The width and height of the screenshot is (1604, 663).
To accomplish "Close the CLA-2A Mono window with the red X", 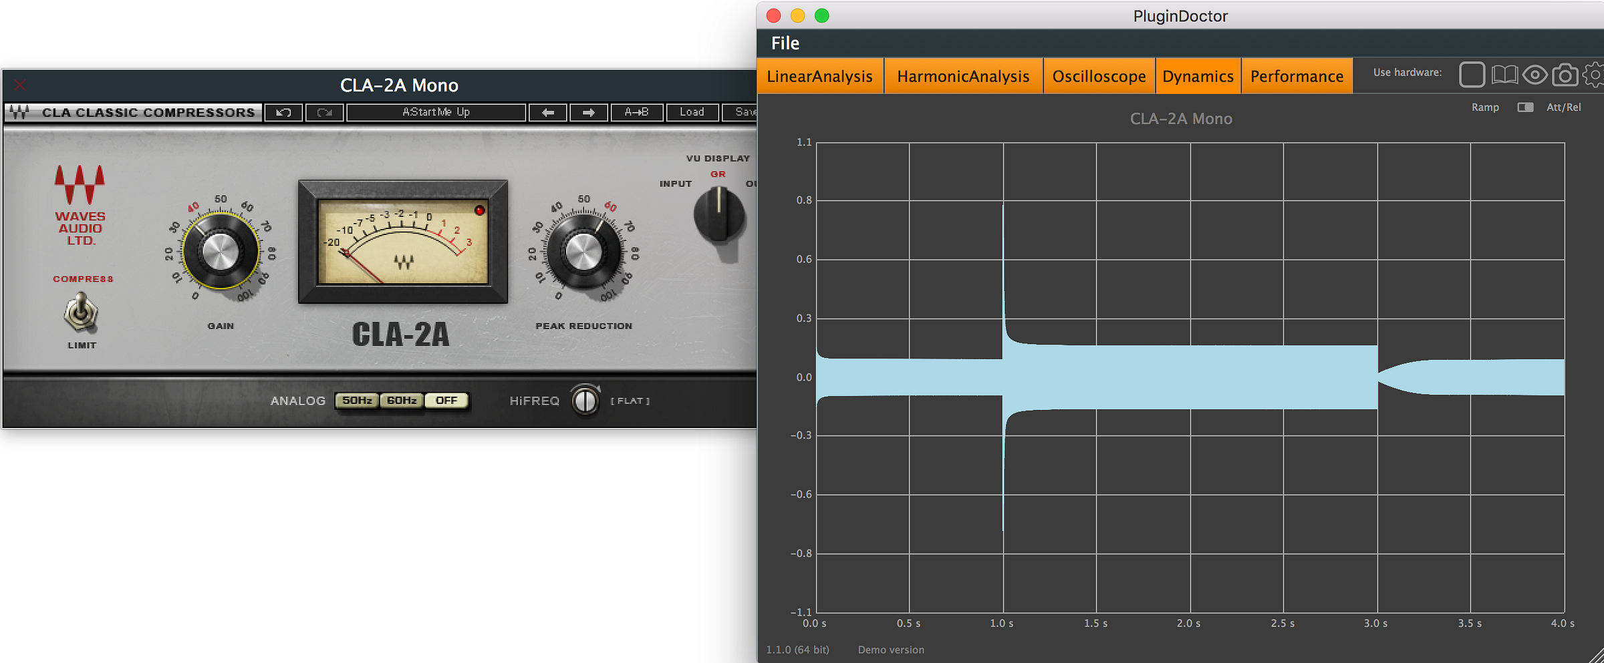I will pos(19,85).
